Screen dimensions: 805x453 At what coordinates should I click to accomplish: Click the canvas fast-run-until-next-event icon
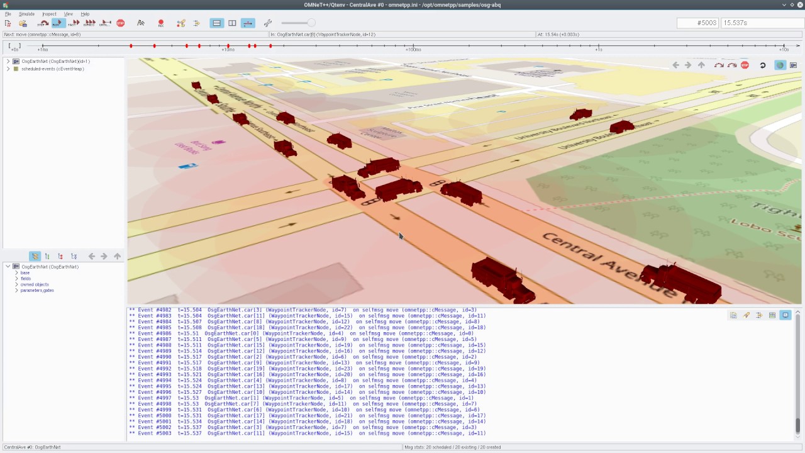(x=732, y=65)
